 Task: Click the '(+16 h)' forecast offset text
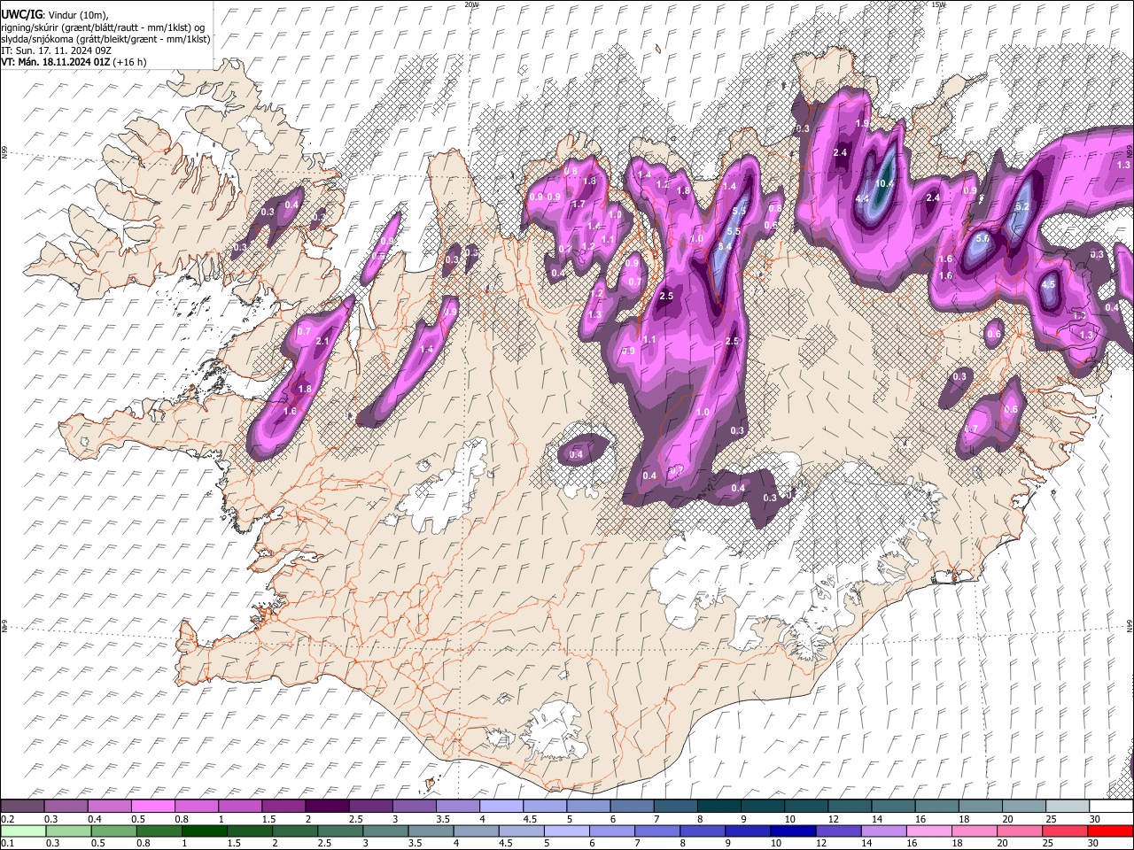130,62
